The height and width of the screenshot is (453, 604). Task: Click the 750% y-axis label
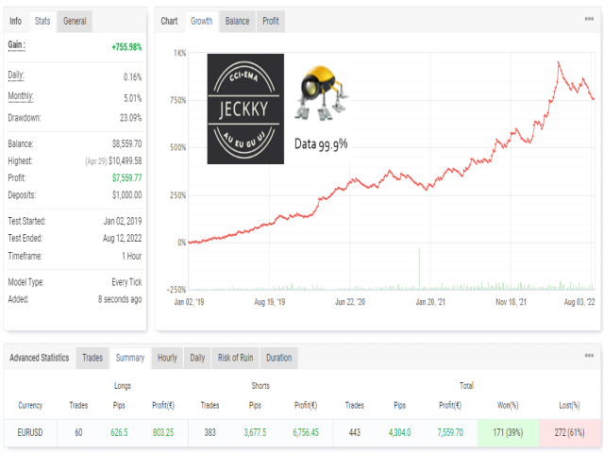click(x=178, y=101)
